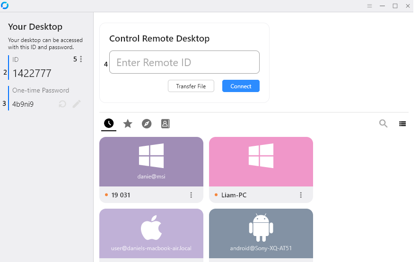Select the danie@msi Windows peer card
Viewport: 419px width, 262px height.
coord(151,161)
